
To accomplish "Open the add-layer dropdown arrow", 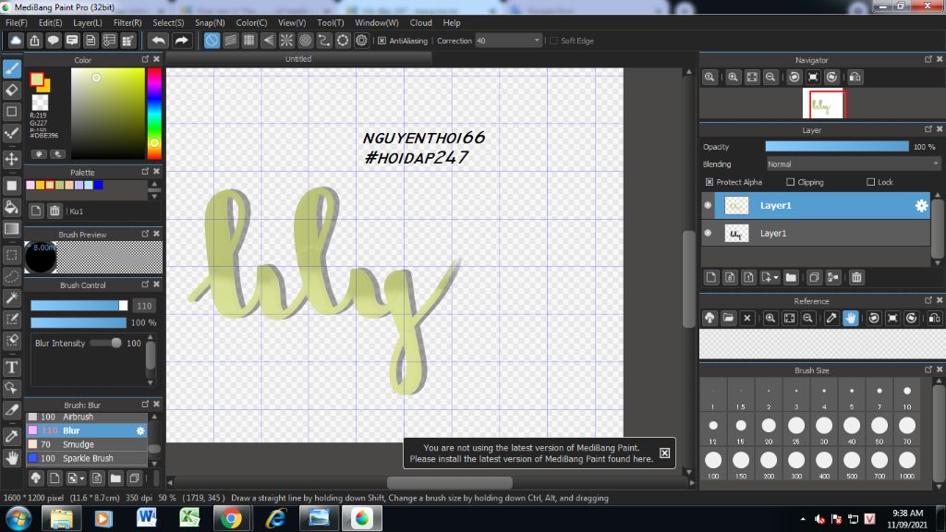I will pos(776,277).
